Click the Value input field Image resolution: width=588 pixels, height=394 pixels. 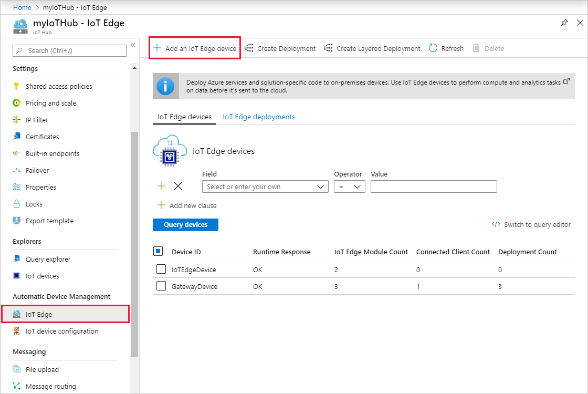[x=433, y=186]
